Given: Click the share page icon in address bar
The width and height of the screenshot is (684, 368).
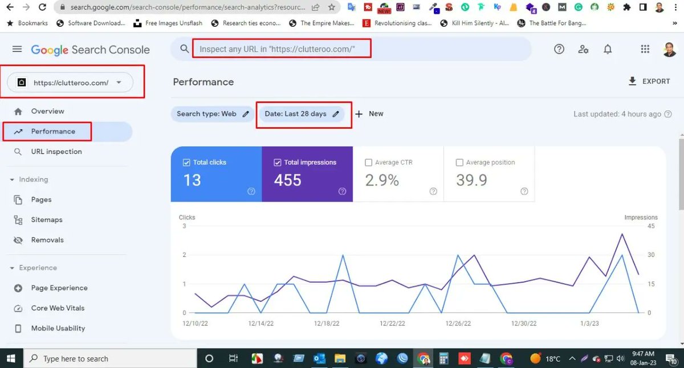Looking at the screenshot, I should 316,7.
